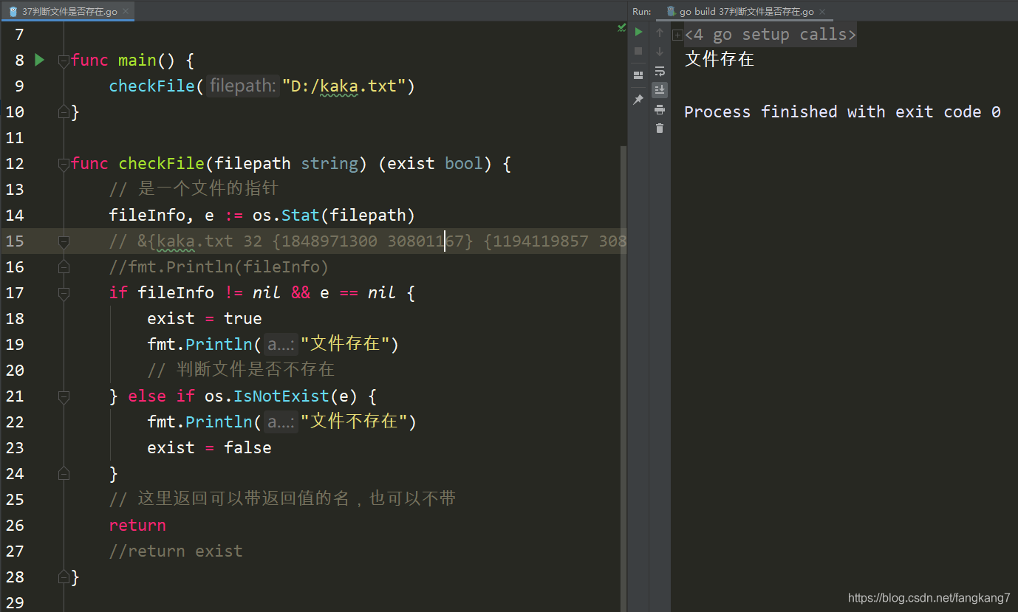Screen dimensions: 1018x612
Task: Click os.IsNotExist on line 21
Action: (x=267, y=396)
